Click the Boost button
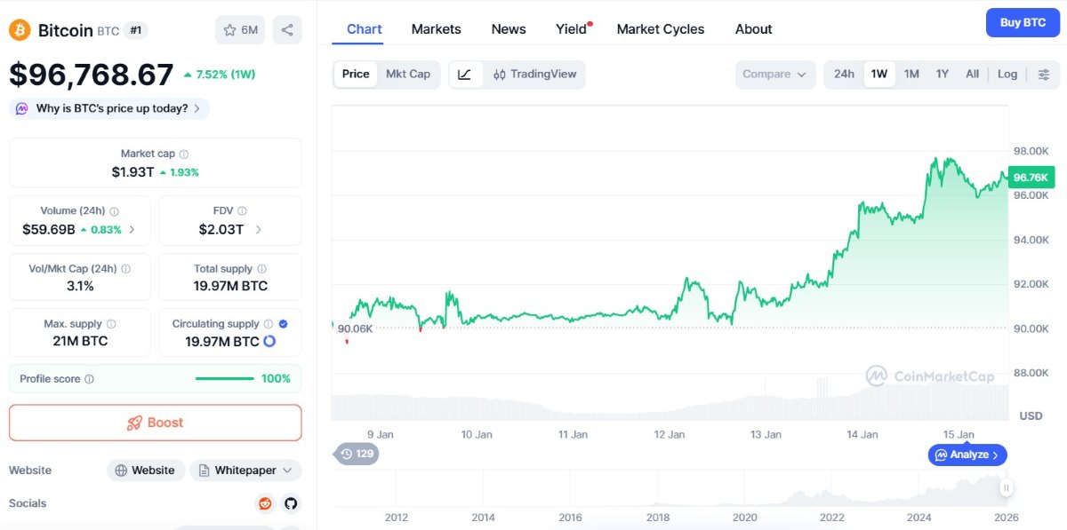1067x530 pixels. pyautogui.click(x=156, y=423)
